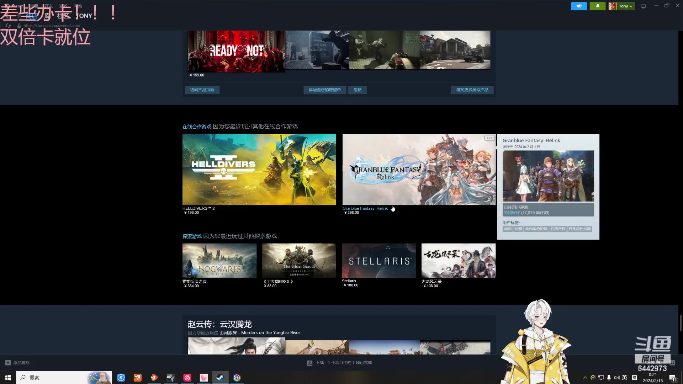Open the Granblue hover panel screenshot
The height and width of the screenshot is (384, 683).
point(548,176)
